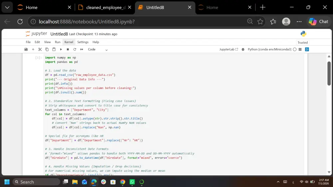Refresh the page

[x=20, y=22]
